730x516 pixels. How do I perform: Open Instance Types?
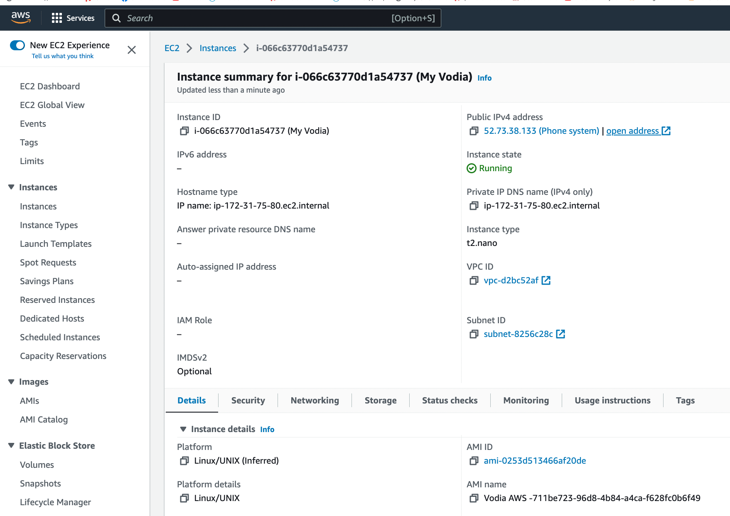click(49, 225)
